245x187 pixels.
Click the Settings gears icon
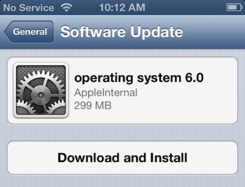(x=41, y=90)
